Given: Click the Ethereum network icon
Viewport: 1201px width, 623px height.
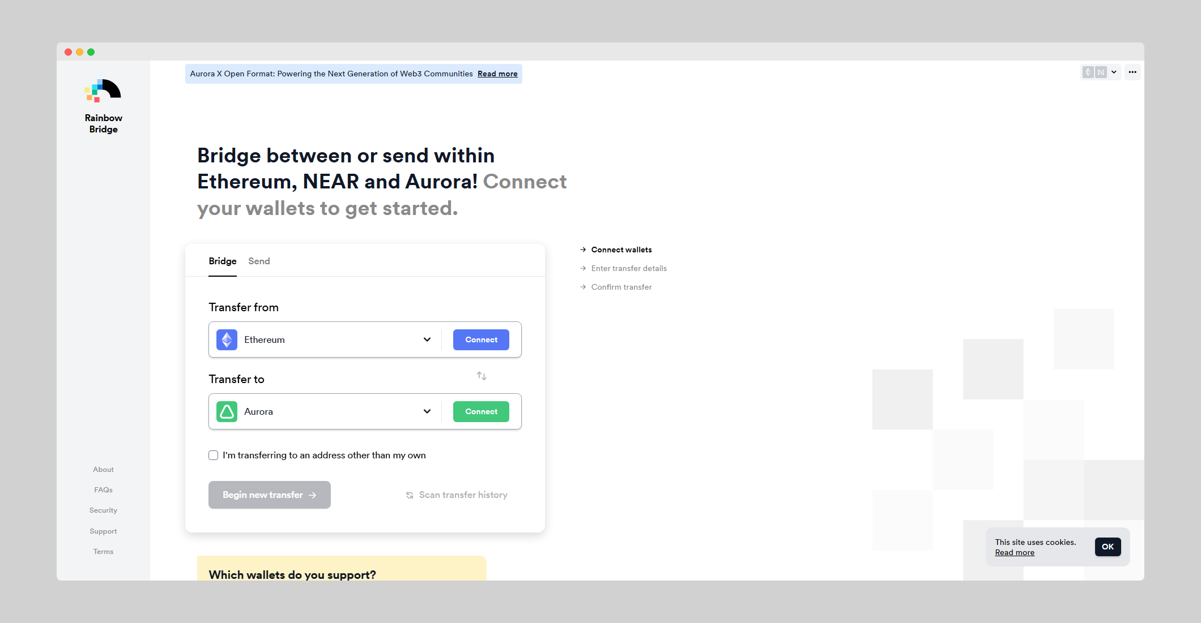Looking at the screenshot, I should point(227,340).
